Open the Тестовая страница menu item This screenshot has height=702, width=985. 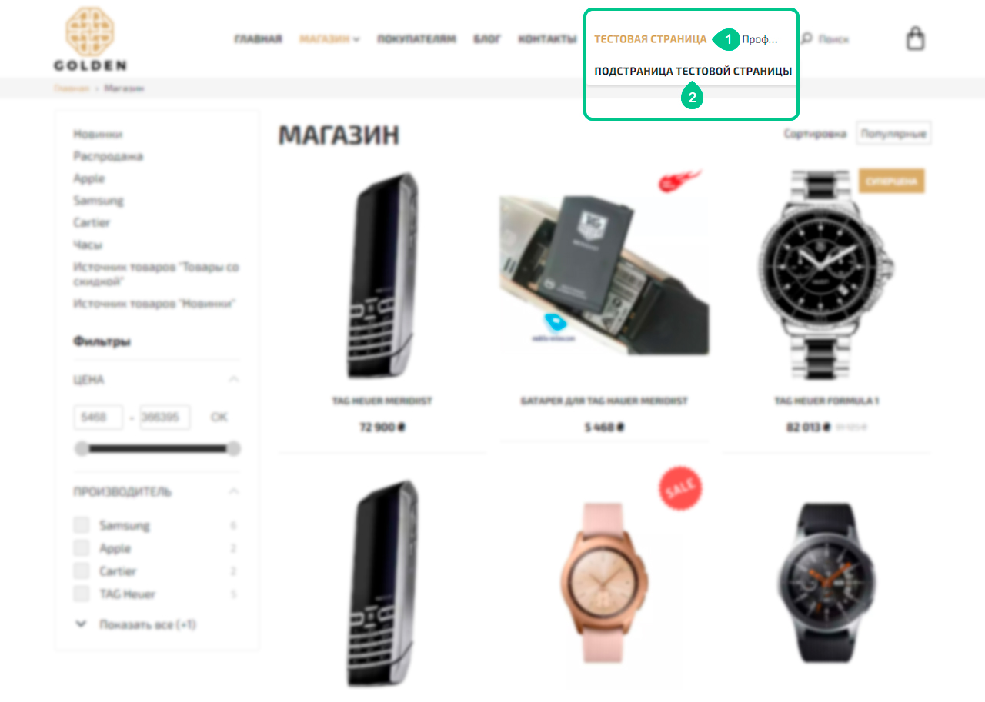tap(650, 39)
